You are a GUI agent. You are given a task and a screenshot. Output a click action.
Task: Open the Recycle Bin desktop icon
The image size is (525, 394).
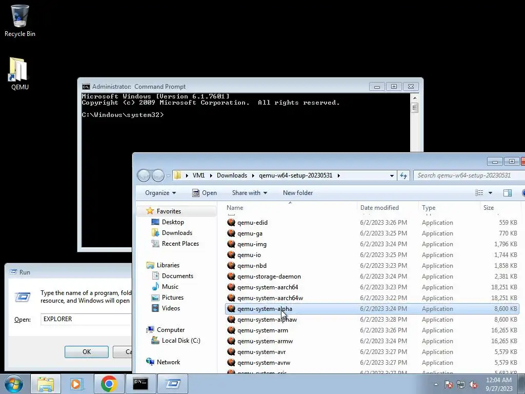tap(20, 20)
